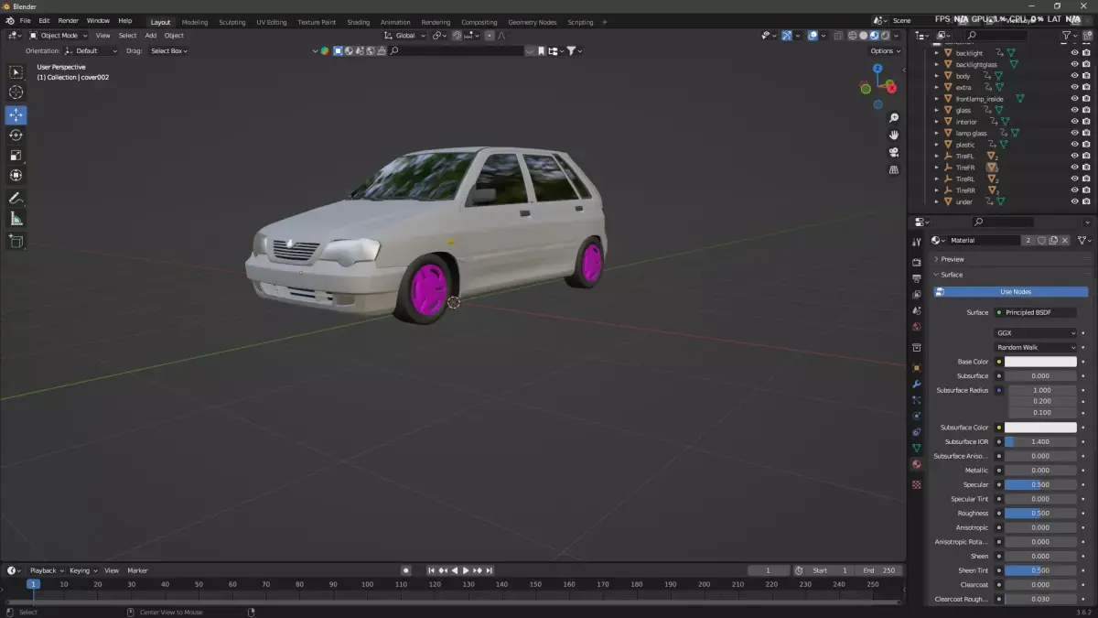The image size is (1098, 618).
Task: Toggle proportional editing in header
Action: pyautogui.click(x=490, y=36)
